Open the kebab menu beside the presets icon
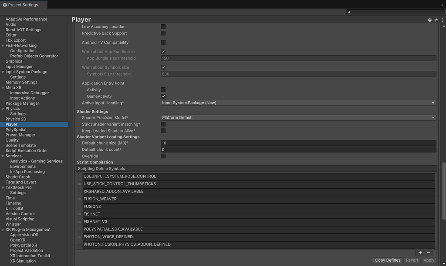The width and height of the screenshot is (446, 266). click(x=442, y=20)
